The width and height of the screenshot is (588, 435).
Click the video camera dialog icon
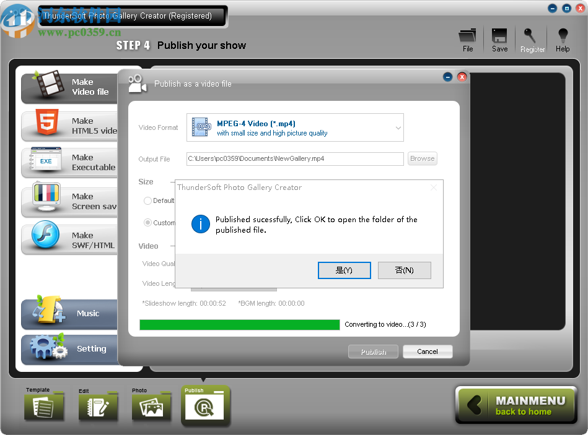coord(137,84)
